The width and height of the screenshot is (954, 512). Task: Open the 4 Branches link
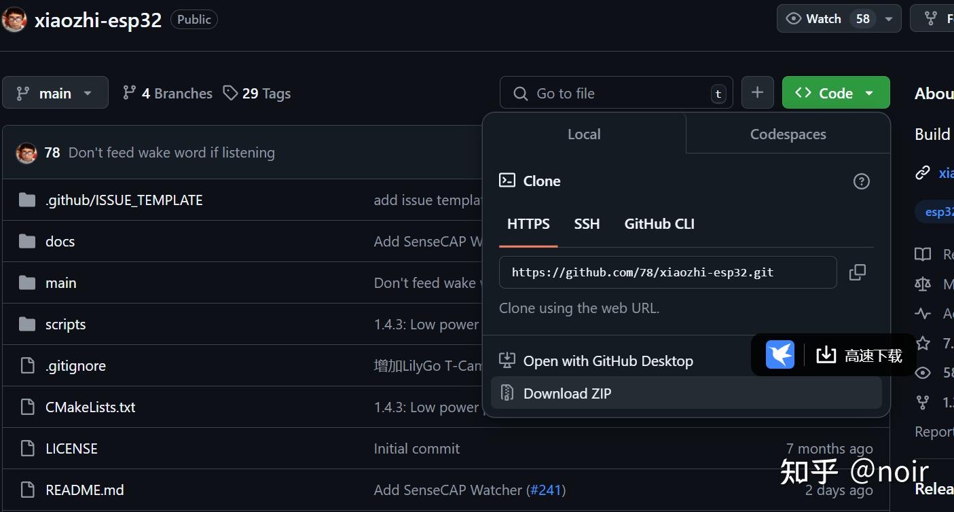[167, 93]
